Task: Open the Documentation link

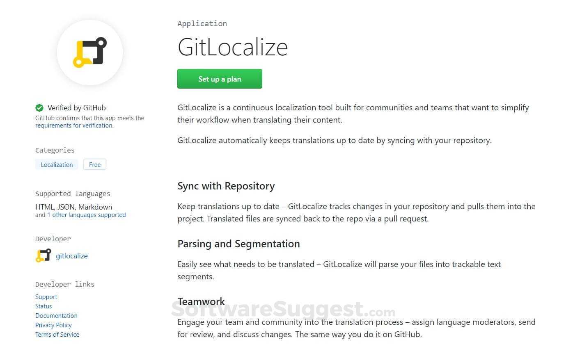Action: (56, 316)
